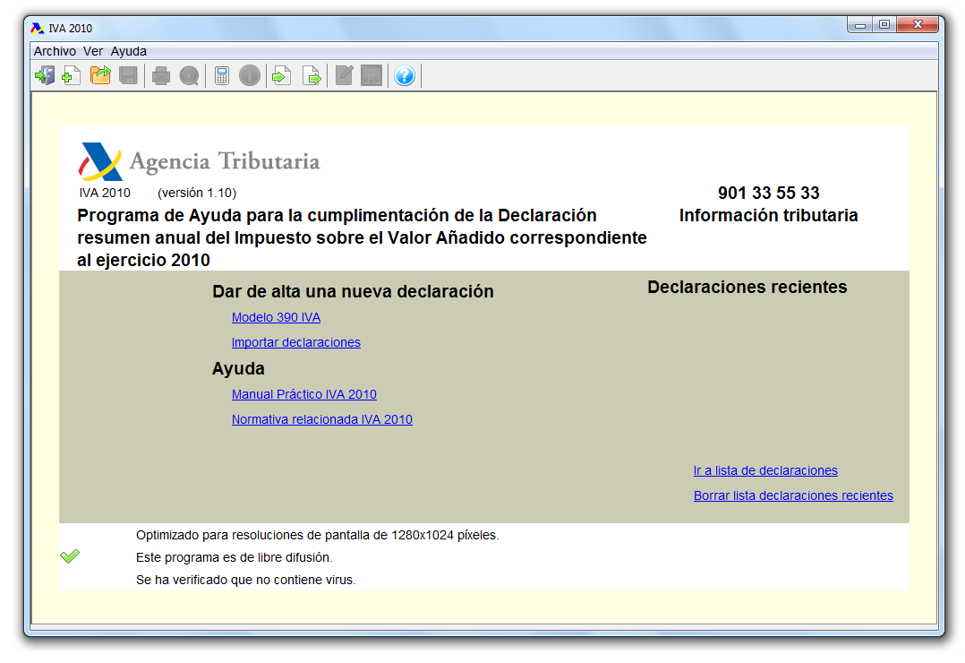Click the import page icon with green arrow
Screen dimensions: 965x663
click(x=282, y=76)
